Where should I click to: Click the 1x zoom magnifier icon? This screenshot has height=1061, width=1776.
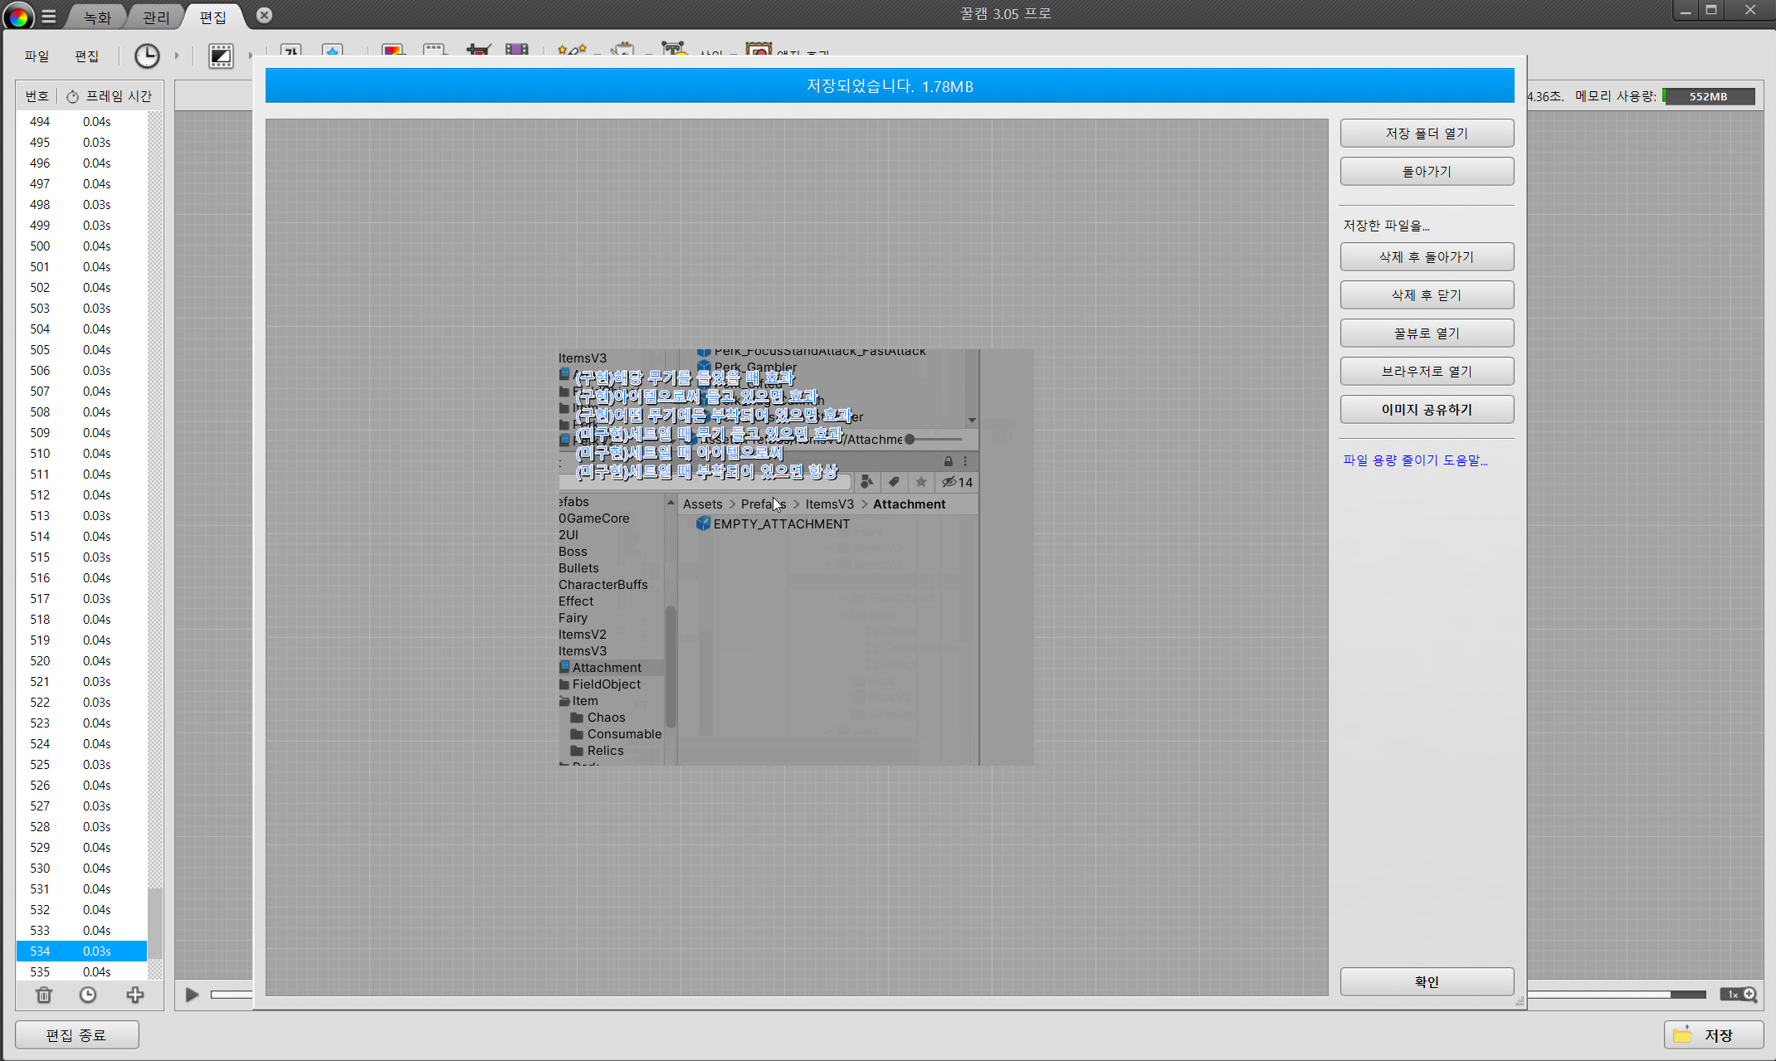click(x=1739, y=994)
